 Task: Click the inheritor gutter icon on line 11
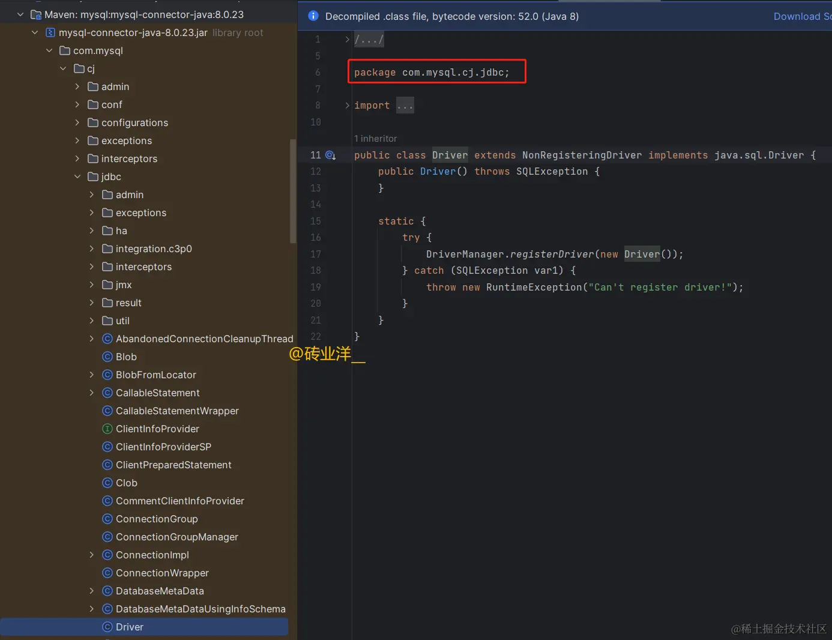[x=330, y=155]
